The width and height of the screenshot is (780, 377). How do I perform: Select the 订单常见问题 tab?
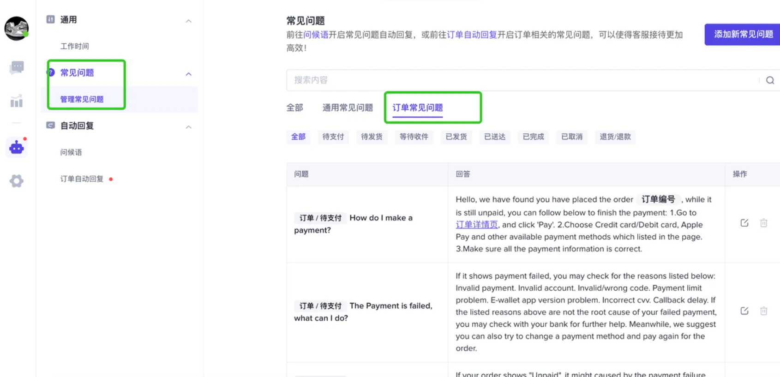coord(418,108)
